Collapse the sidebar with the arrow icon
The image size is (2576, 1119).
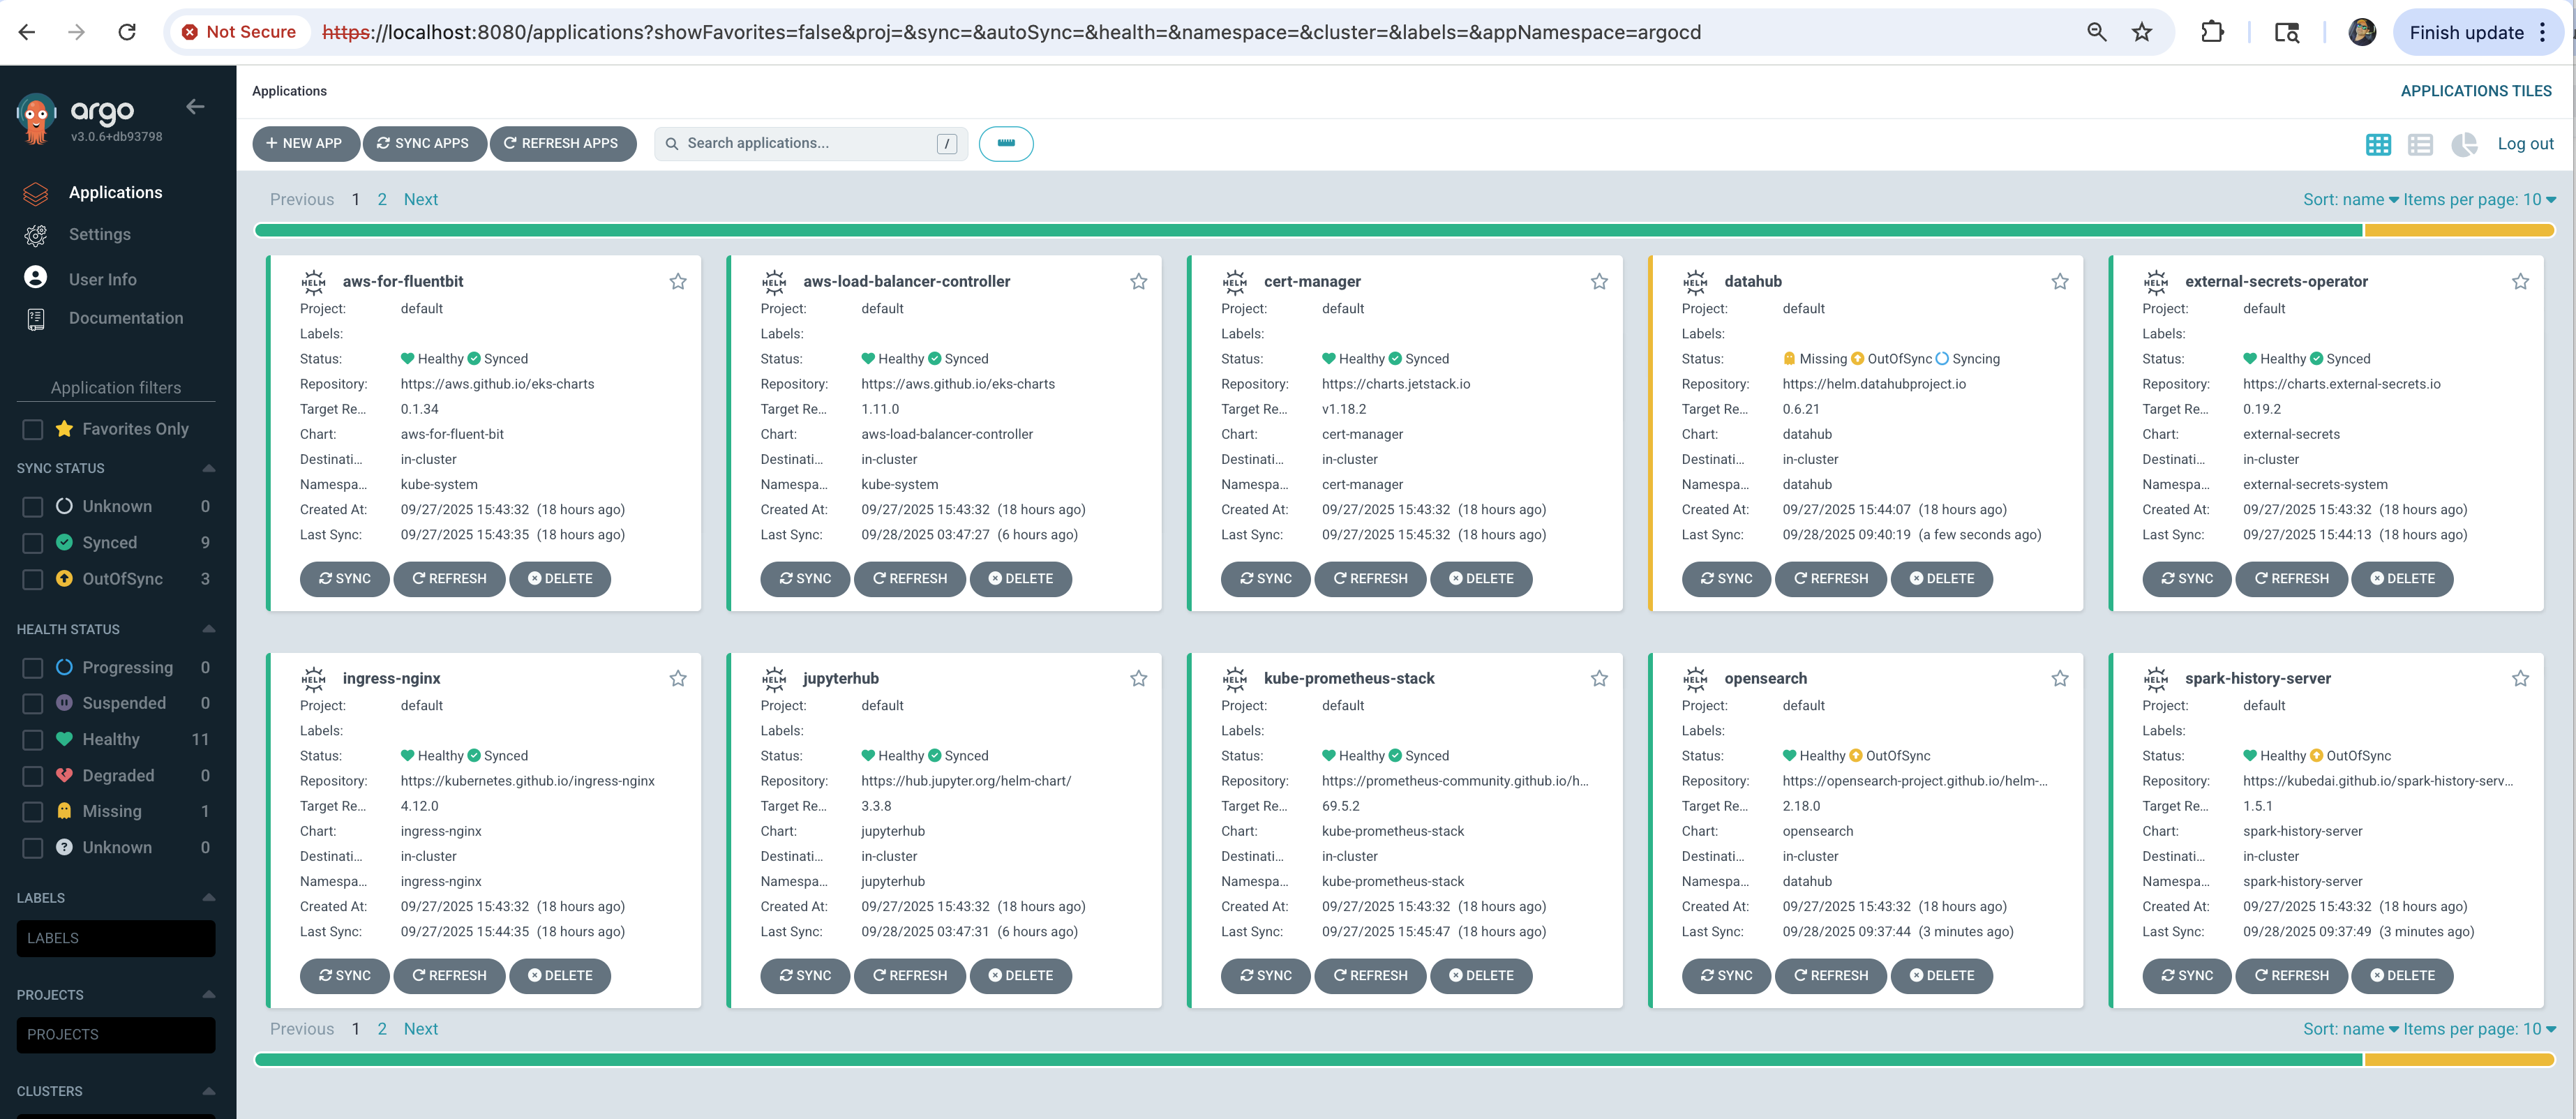tap(195, 106)
